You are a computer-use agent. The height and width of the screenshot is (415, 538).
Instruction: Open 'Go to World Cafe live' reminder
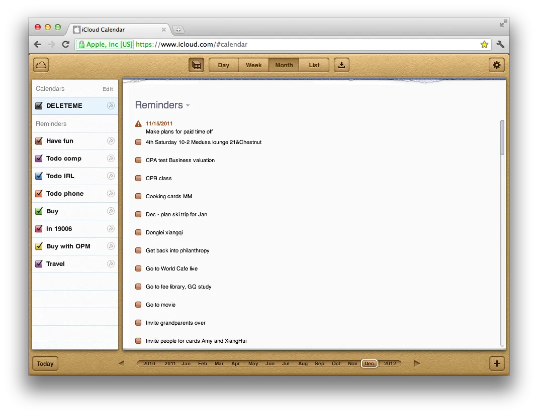[171, 268]
